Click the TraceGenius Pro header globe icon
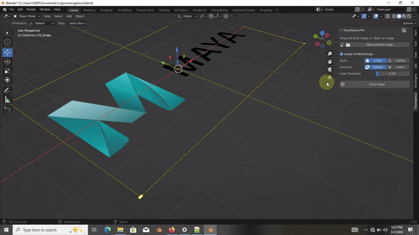419x235 pixels. point(404,30)
